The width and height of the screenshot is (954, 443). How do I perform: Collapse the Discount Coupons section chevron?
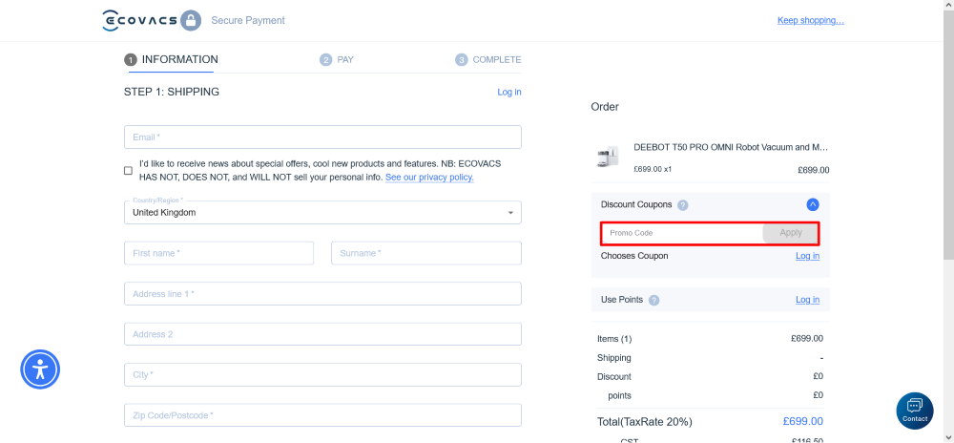pyautogui.click(x=813, y=204)
